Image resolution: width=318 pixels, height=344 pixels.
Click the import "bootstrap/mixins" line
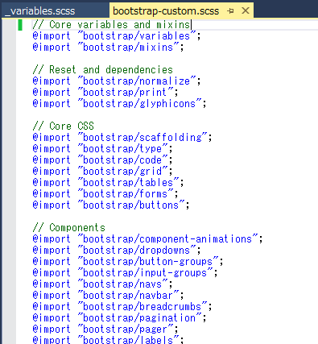(108, 48)
